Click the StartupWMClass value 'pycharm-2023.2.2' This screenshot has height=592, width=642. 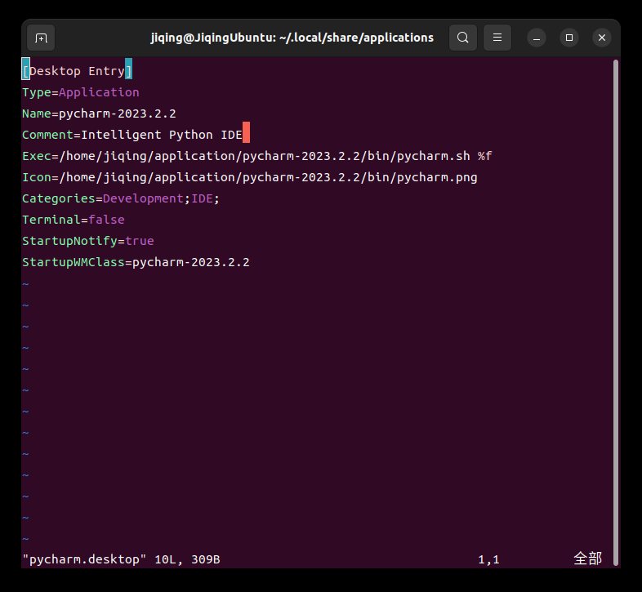(191, 262)
